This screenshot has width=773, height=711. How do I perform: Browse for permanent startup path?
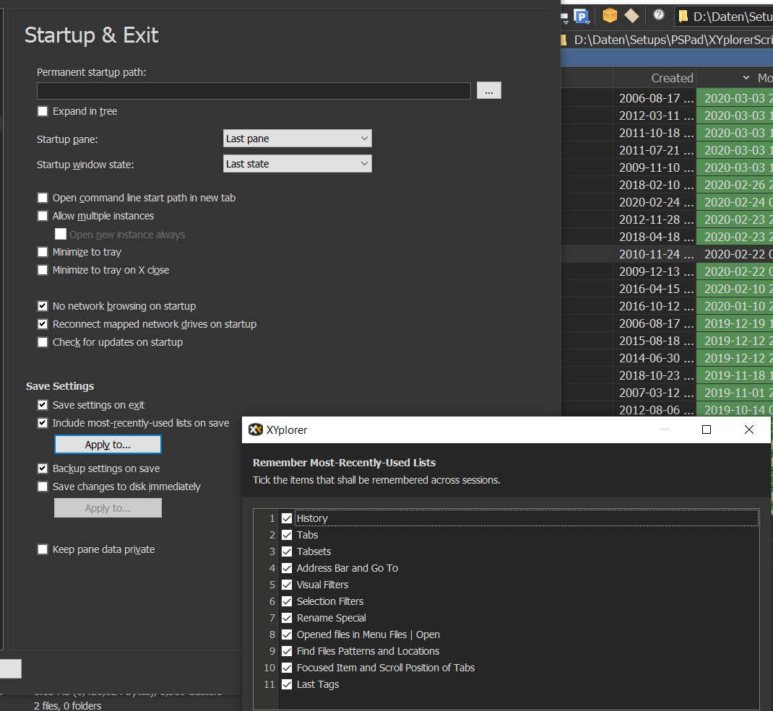click(x=488, y=90)
